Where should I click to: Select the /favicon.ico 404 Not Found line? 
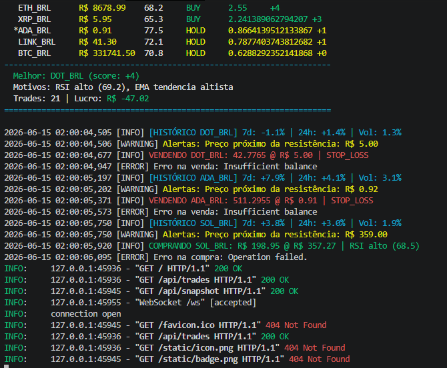165,325
